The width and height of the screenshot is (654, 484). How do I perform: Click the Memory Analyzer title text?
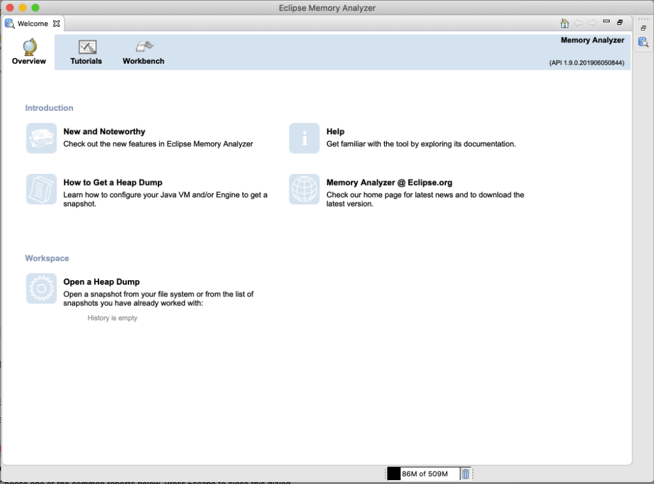592,40
